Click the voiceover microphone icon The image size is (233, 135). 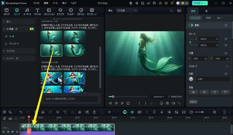(162, 112)
